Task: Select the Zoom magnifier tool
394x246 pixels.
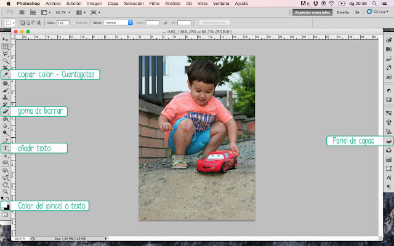Action: (6, 191)
